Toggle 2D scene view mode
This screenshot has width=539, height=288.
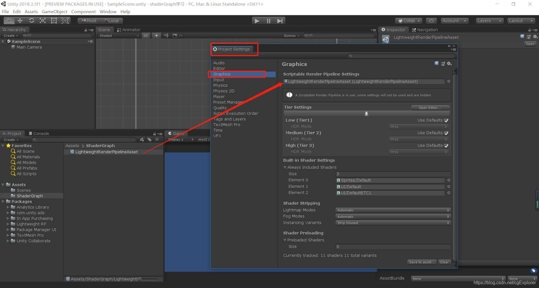pos(145,35)
